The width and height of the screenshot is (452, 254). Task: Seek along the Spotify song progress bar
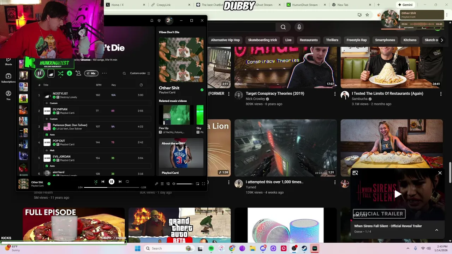[x=111, y=187]
